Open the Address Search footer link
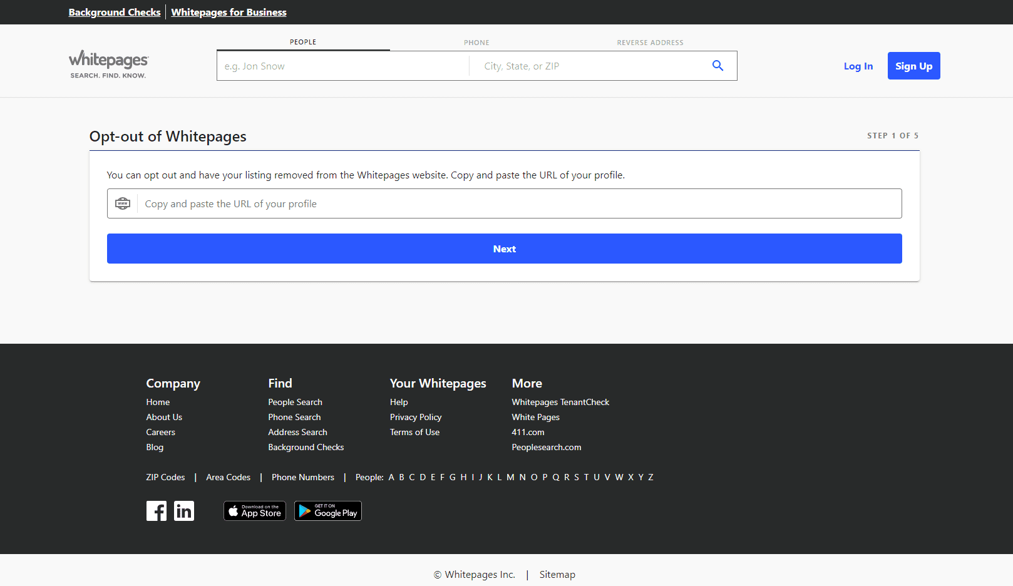Viewport: 1013px width, 586px height. [x=297, y=432]
